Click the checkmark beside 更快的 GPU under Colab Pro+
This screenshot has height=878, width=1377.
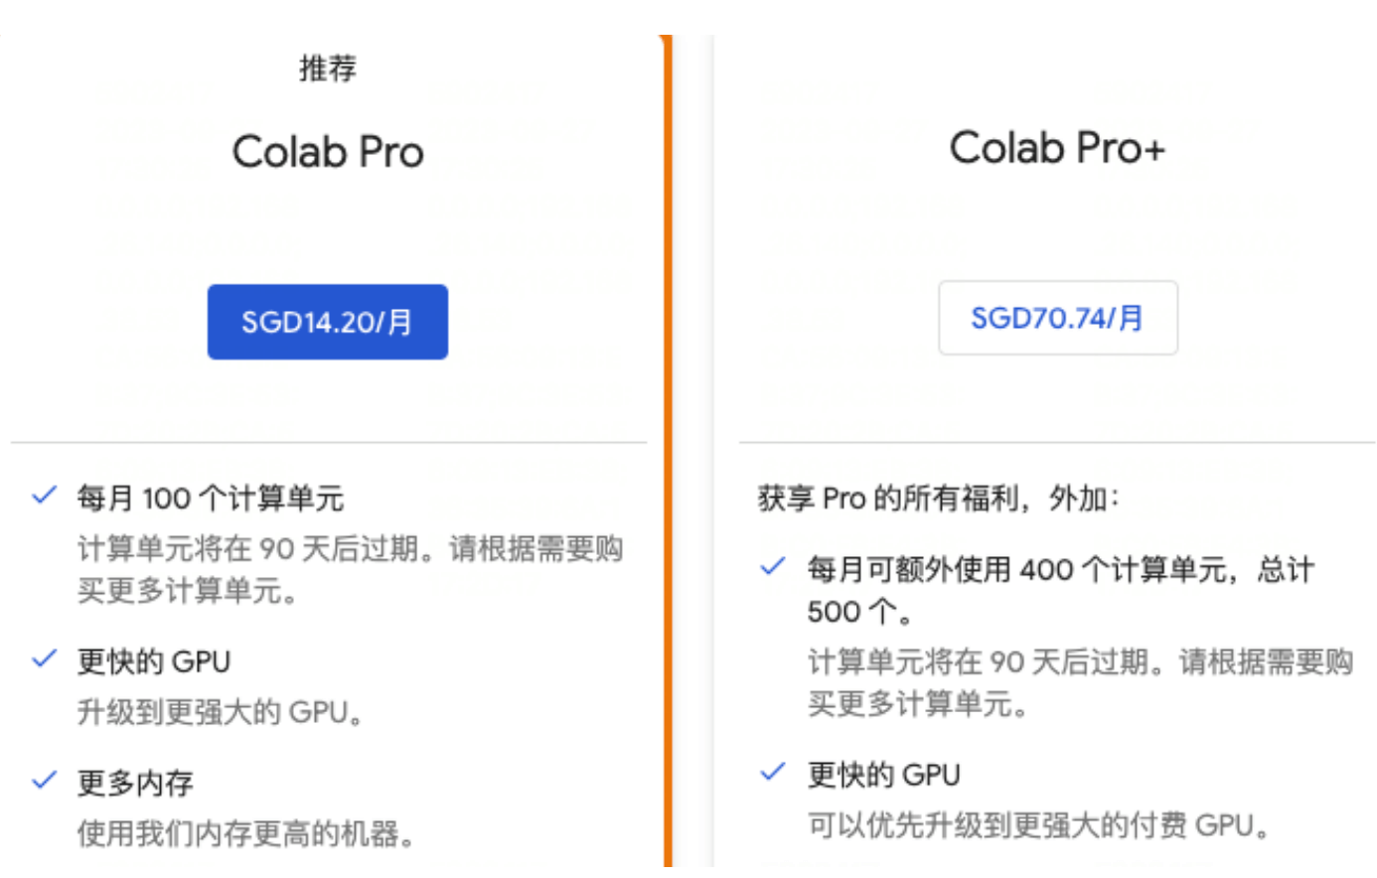click(773, 772)
